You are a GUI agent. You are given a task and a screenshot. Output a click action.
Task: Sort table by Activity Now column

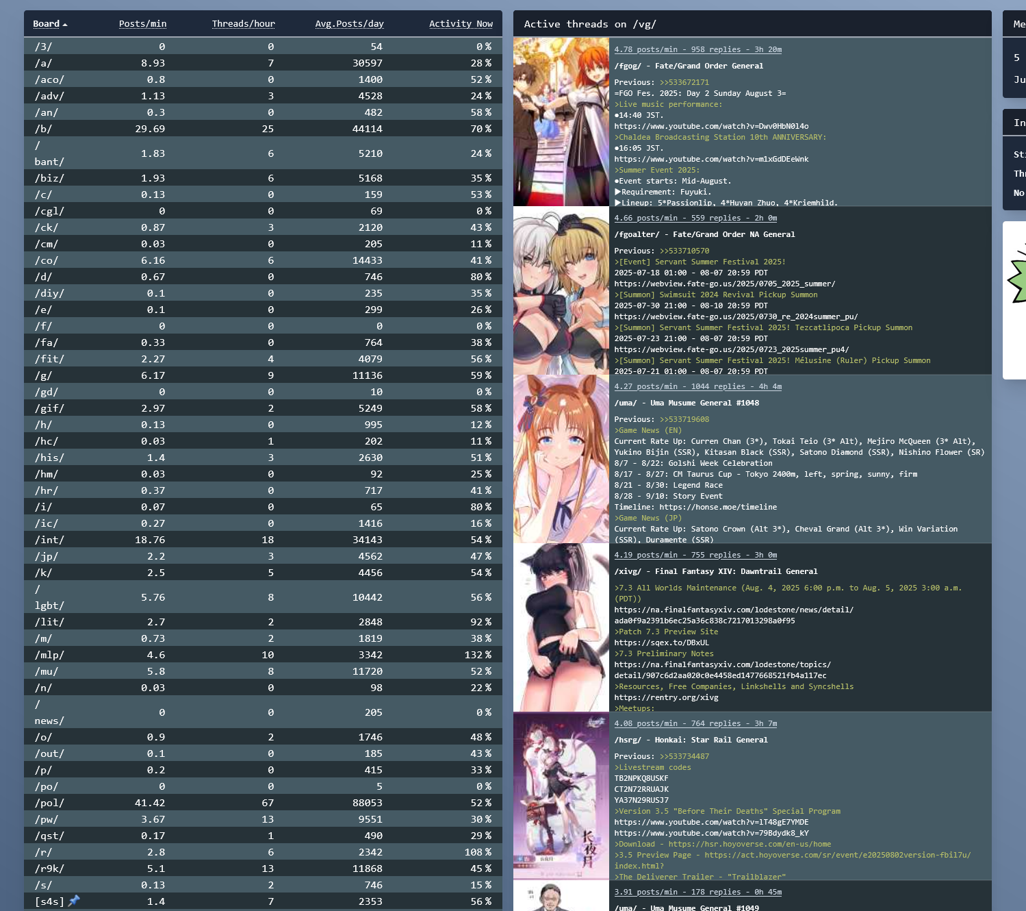click(x=461, y=24)
